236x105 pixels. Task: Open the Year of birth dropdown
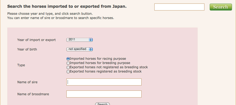(x=79, y=49)
